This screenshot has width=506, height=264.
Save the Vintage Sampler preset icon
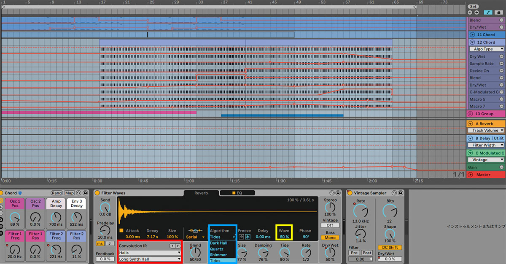tap(401, 193)
